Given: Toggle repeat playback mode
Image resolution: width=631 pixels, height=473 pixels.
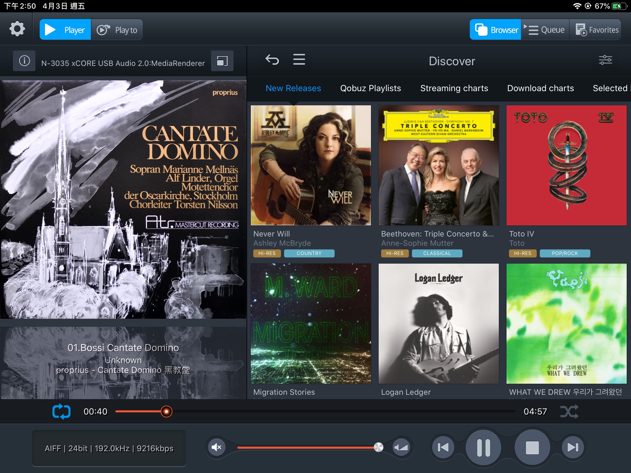Looking at the screenshot, I should [x=61, y=412].
